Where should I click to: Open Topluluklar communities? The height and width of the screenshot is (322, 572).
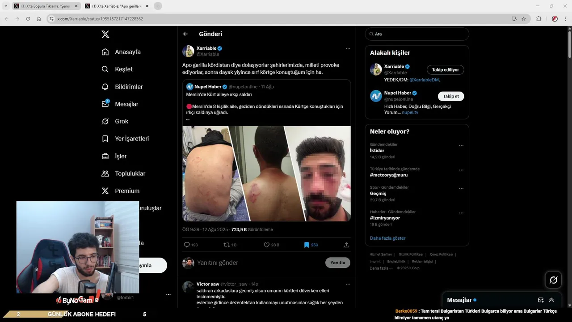(x=123, y=174)
